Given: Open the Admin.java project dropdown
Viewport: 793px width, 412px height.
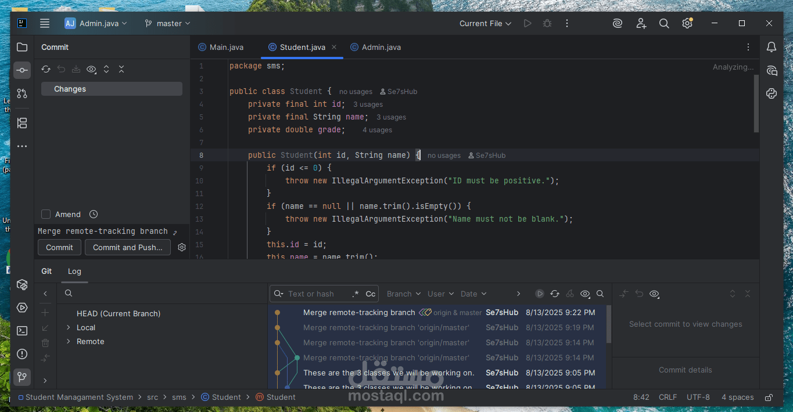Looking at the screenshot, I should (x=96, y=23).
